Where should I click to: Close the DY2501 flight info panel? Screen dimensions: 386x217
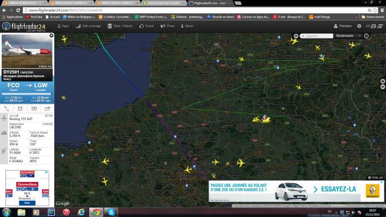51,36
